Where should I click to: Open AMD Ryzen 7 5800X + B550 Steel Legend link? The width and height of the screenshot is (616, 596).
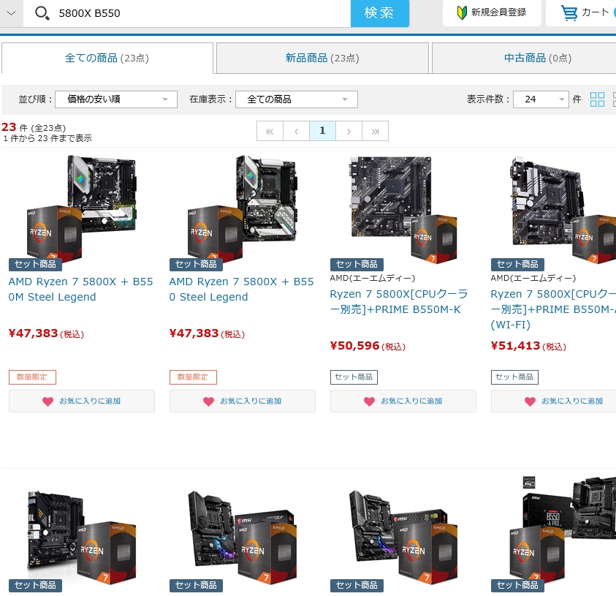pyautogui.click(x=242, y=290)
